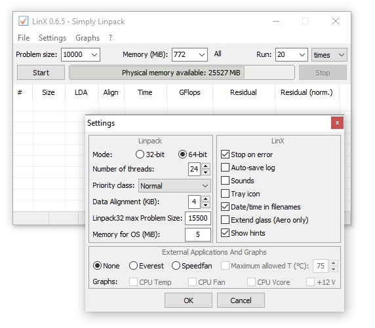Toggle Date/time in filenames checkbox
This screenshot has height=328, width=375.
pos(261,207)
